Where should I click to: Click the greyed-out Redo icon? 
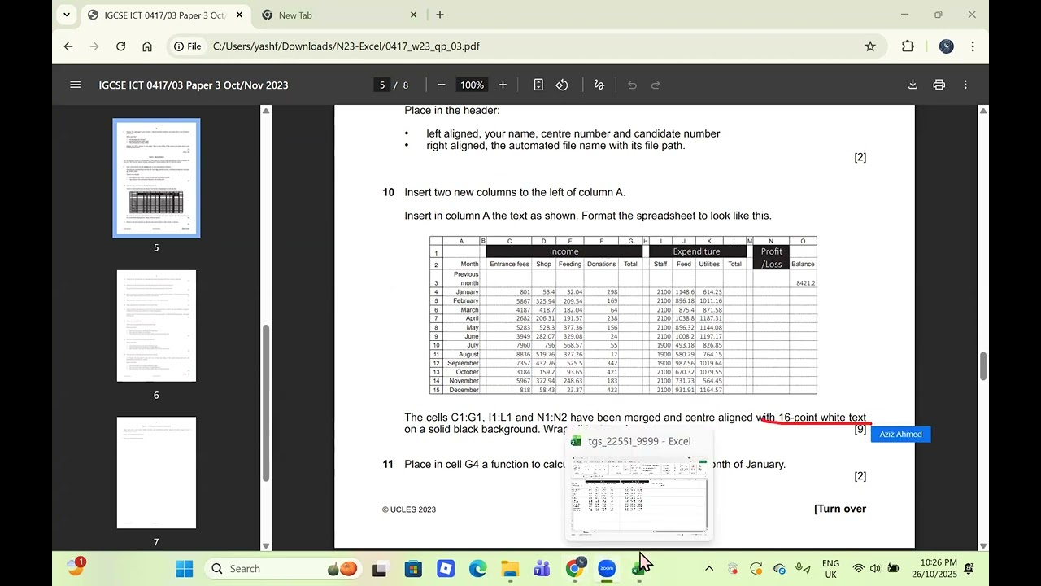[x=656, y=85]
